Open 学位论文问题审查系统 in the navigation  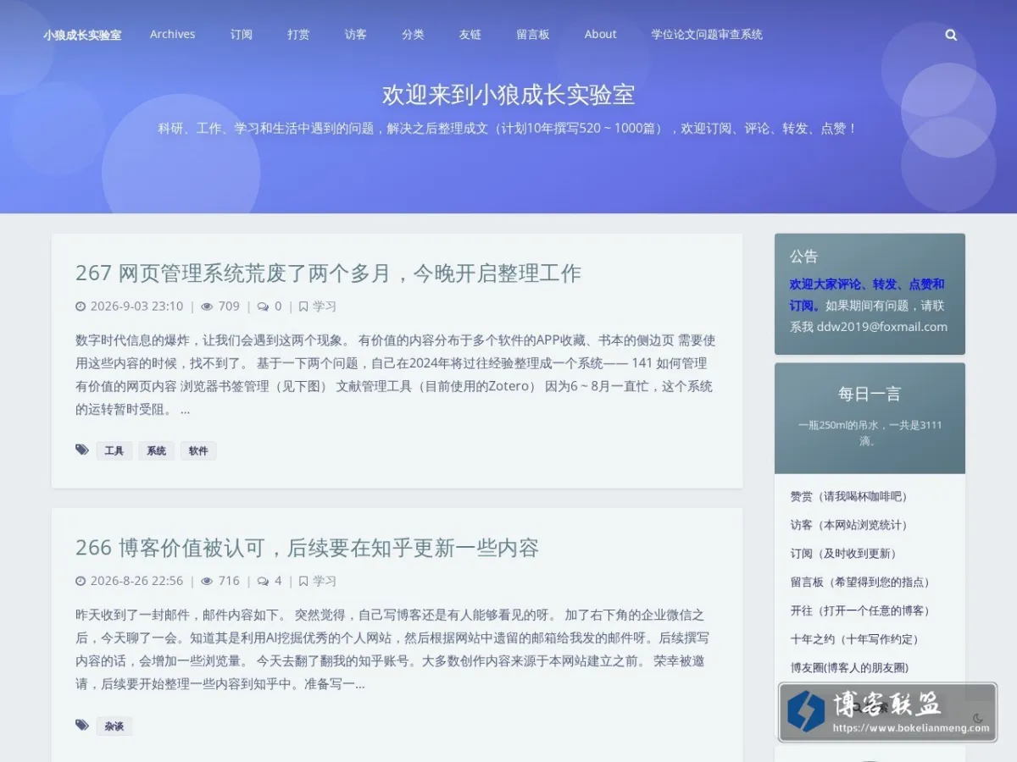pos(707,35)
